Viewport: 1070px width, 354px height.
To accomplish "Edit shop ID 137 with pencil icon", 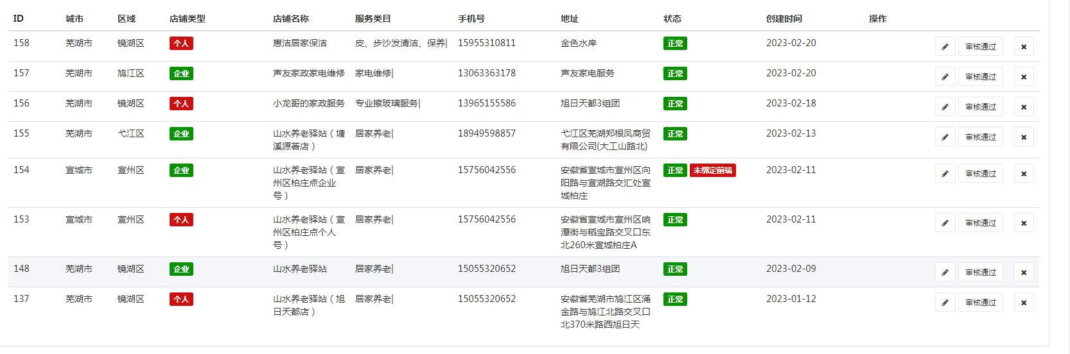I will click(x=945, y=303).
